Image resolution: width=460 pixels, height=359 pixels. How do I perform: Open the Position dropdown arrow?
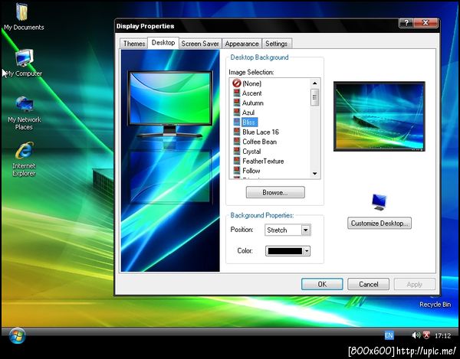click(x=306, y=230)
